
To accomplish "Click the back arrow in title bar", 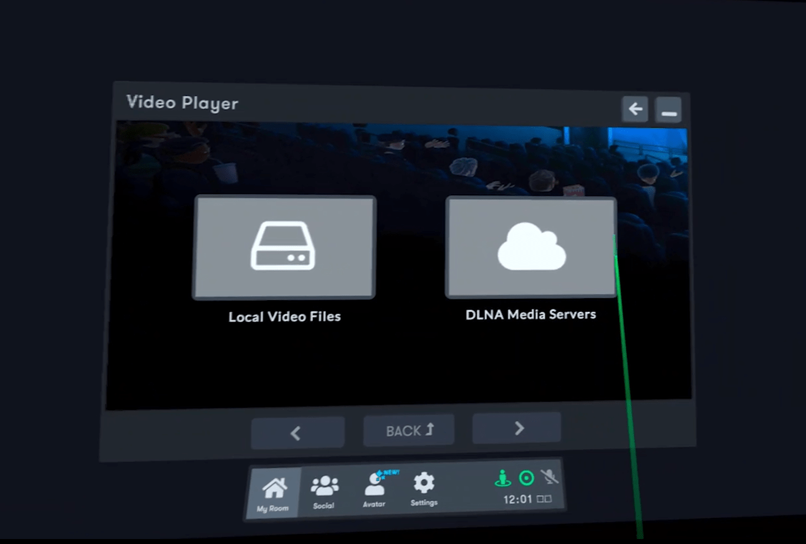I will (x=635, y=110).
